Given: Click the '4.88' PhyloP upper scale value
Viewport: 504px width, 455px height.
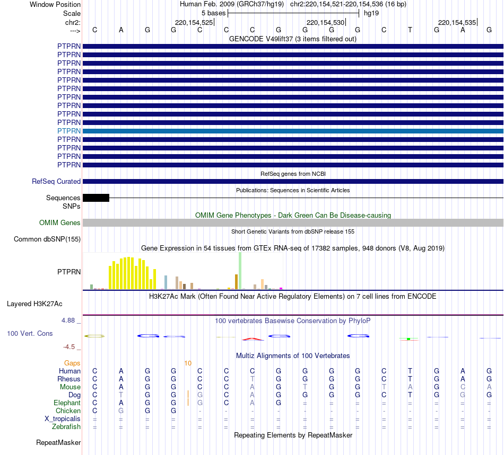Looking at the screenshot, I should (68, 320).
